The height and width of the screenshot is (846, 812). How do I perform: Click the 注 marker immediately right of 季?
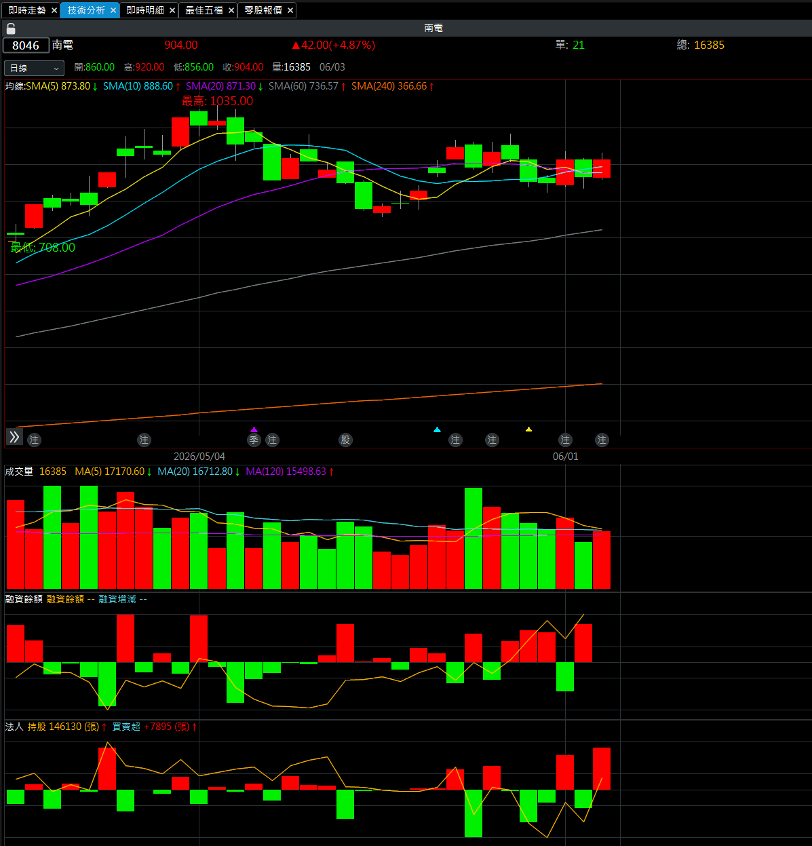(x=272, y=440)
